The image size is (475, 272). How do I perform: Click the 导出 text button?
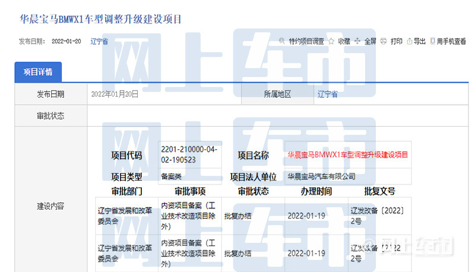[420, 41]
